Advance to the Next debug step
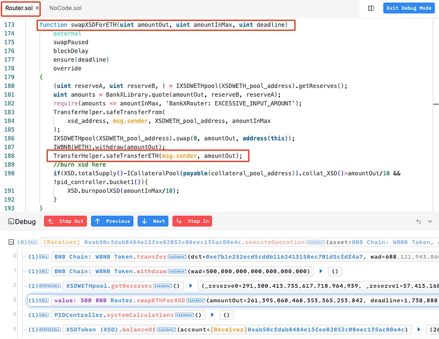The width and height of the screenshot is (439, 339). (x=153, y=221)
